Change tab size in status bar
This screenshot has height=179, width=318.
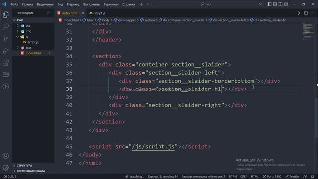point(203,176)
